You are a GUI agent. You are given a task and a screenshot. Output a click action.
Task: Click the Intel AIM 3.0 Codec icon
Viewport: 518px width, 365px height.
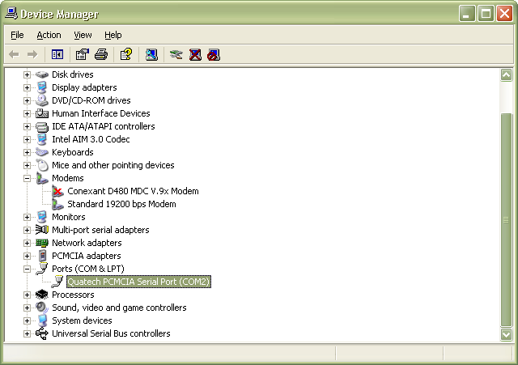coord(42,139)
